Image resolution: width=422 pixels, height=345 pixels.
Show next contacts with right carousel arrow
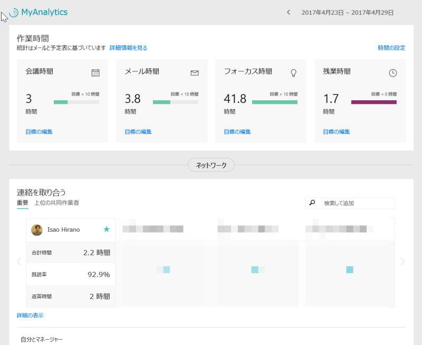click(402, 261)
